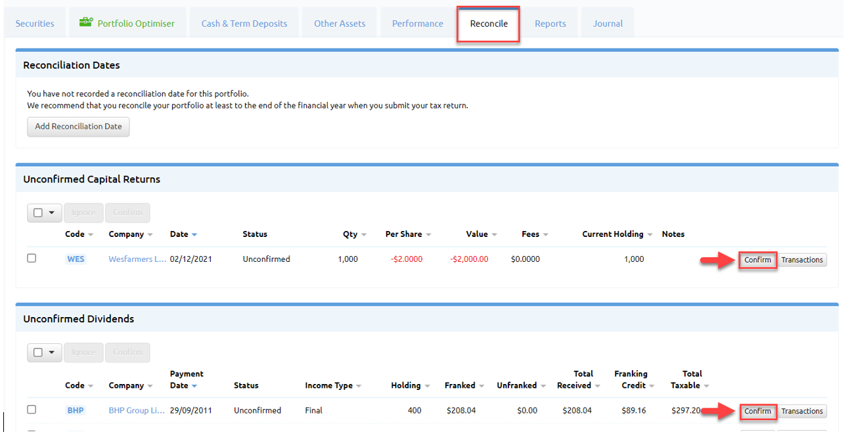View Transactions for the Wesfarmers capital return
The height and width of the screenshot is (447, 848).
point(802,259)
